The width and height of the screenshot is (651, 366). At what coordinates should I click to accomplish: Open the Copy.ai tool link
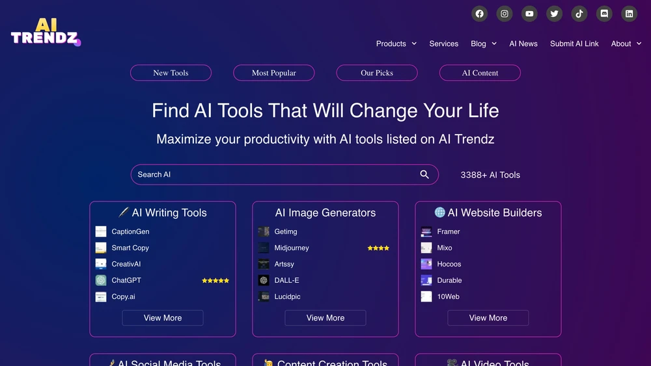pos(123,296)
